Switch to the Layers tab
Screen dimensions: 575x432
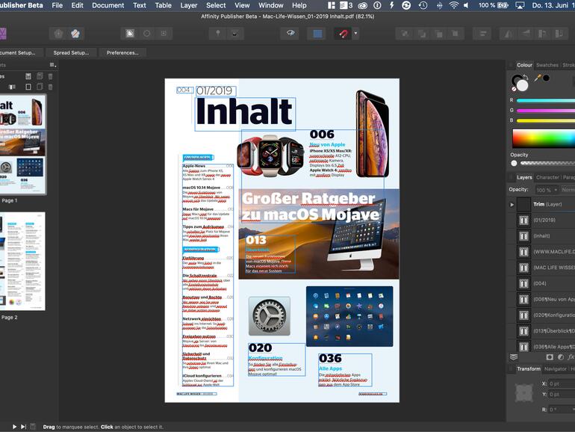coord(524,177)
